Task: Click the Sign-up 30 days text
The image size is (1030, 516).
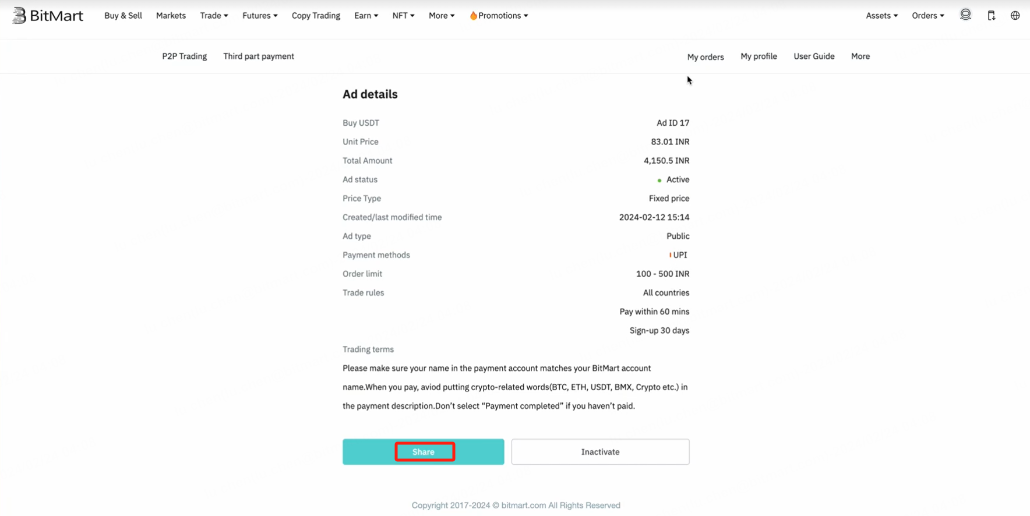Action: tap(659, 331)
